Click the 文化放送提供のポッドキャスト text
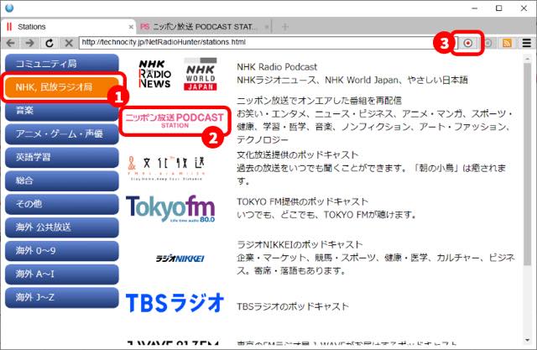Screen dimensions: 537x350 pos(298,154)
